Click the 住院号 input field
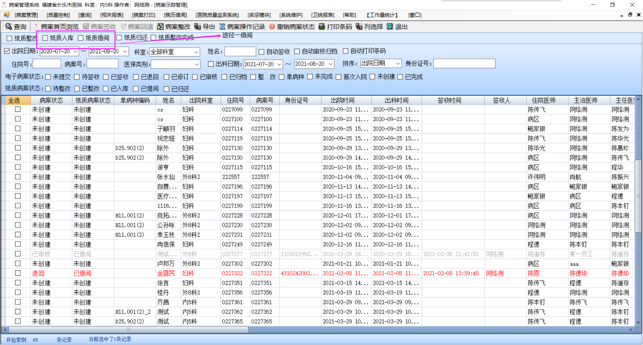 [47, 64]
